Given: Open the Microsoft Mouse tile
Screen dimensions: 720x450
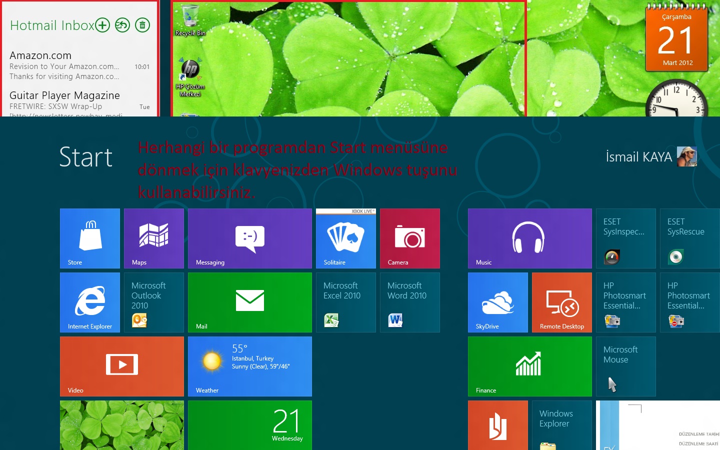Looking at the screenshot, I should pyautogui.click(x=626, y=366).
